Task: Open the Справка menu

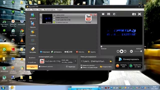Action: point(60,9)
